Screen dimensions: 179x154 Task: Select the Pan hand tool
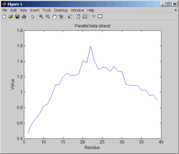pyautogui.click(x=54, y=17)
